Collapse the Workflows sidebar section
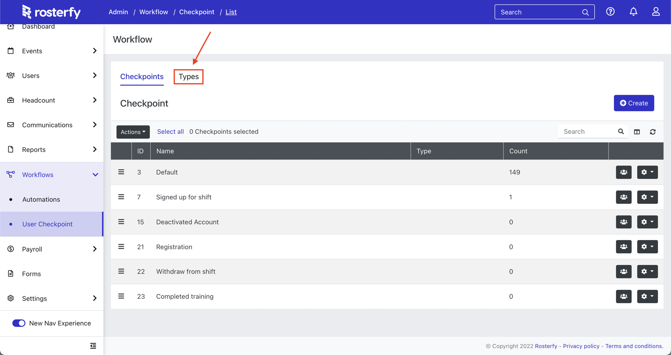The width and height of the screenshot is (671, 355). coord(95,174)
